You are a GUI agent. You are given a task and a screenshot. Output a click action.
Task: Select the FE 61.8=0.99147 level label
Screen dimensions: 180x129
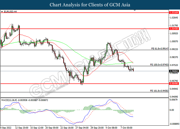click(x=160, y=49)
